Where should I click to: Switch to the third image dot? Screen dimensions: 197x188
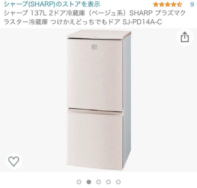pos(98,182)
